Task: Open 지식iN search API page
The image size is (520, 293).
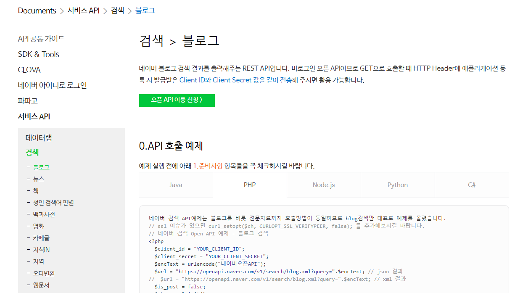Action: pos(41,250)
